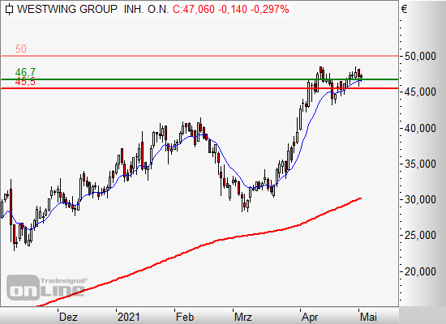Click the 25,000 price axis label
Image resolution: width=446 pixels, height=324 pixels.
(420, 236)
